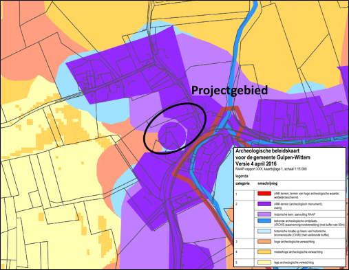Click the 'historische kern; aanvulling RAAP' legend text
Image resolution: width=349 pixels, height=270 pixels.
(x=295, y=214)
